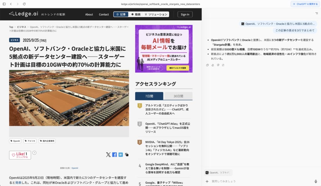This screenshot has height=186, width=321.
Task: Open the OpenAI tag link
Action: tap(15, 141)
